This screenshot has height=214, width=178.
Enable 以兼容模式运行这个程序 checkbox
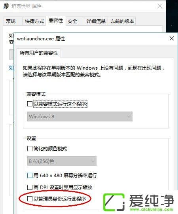(x=30, y=104)
